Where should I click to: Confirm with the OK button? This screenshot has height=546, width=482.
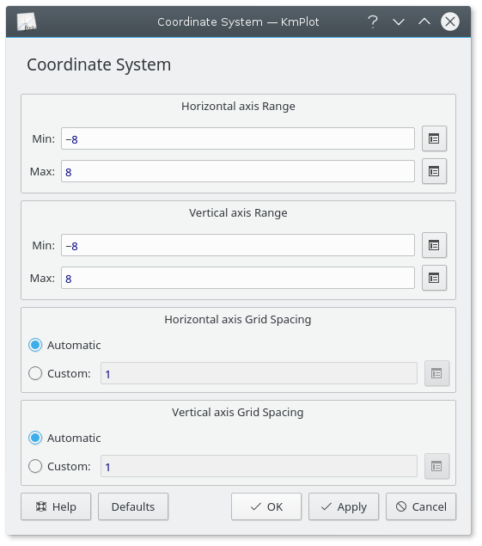(266, 506)
